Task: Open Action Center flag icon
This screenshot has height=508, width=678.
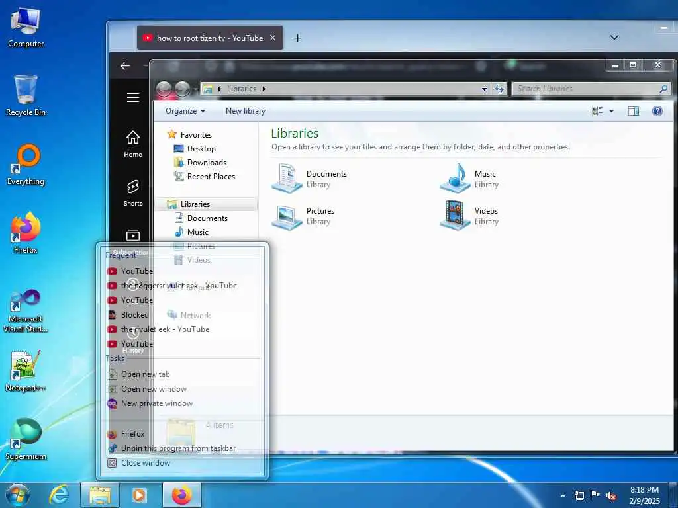Action: click(595, 495)
